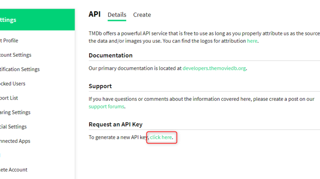
Task: Open Import List settings
Action: coord(9,98)
